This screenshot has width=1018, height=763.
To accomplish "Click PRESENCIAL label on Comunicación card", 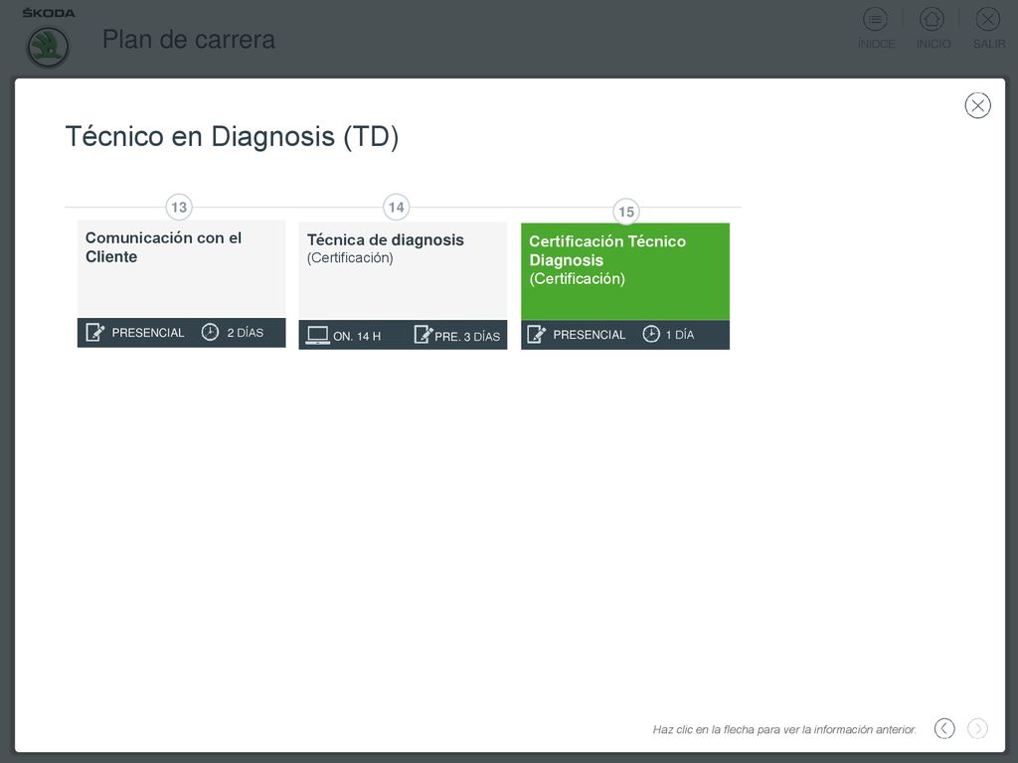I will tap(148, 333).
